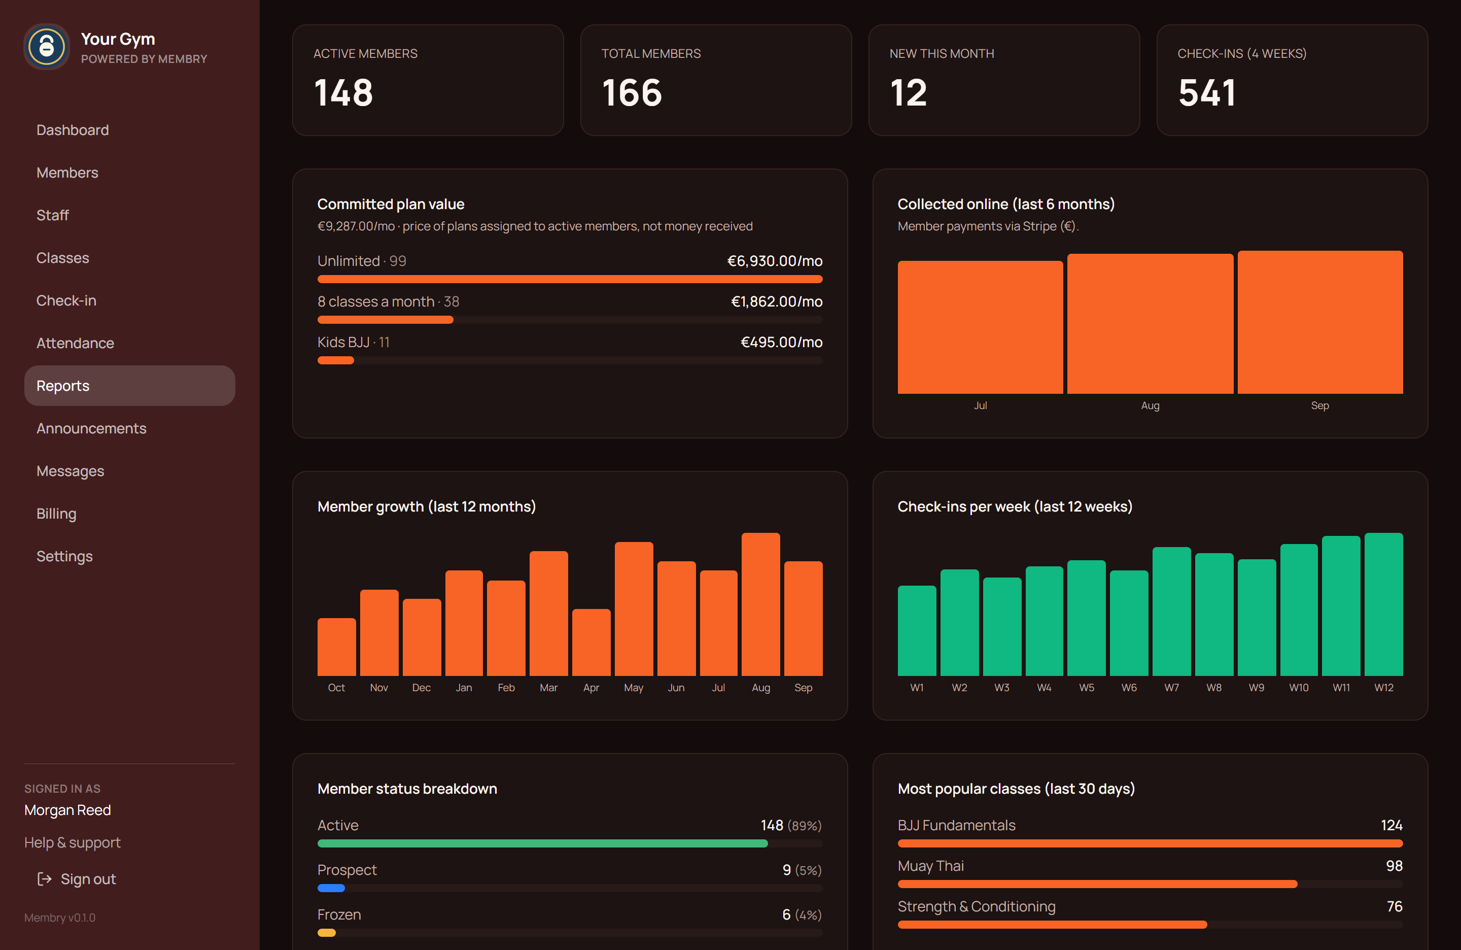
Task: Click the Strength & Conditioning bar
Action: point(1053,925)
